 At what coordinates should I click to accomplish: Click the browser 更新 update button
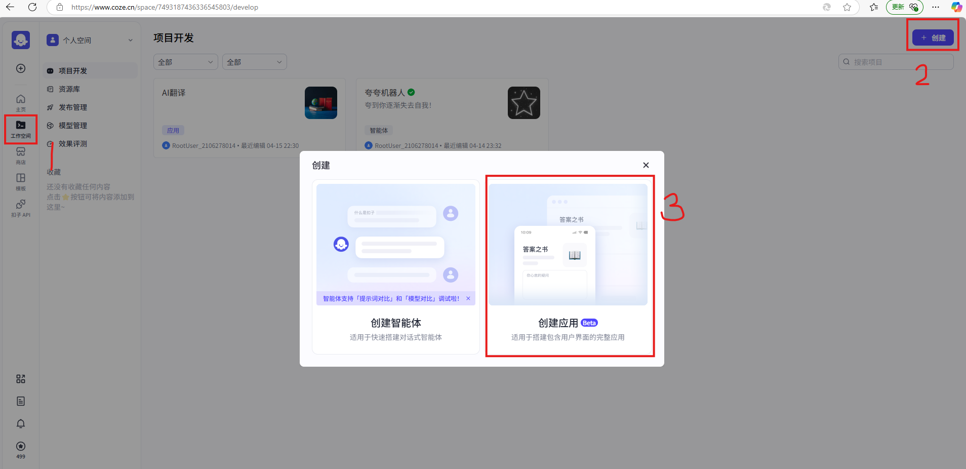pos(905,7)
